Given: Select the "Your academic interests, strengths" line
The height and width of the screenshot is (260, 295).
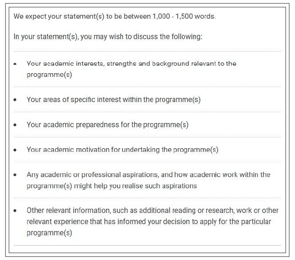Looking at the screenshot, I should coord(131,63).
